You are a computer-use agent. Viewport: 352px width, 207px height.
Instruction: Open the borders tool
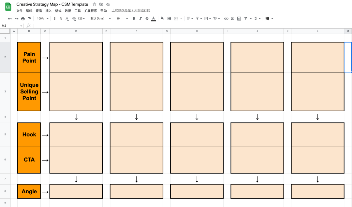coord(169,19)
